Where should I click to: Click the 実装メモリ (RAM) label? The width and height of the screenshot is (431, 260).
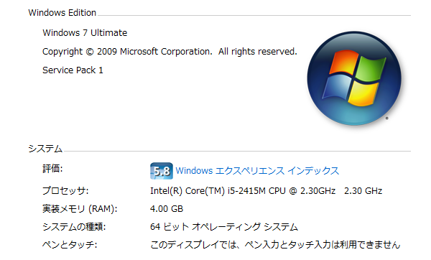pos(80,209)
